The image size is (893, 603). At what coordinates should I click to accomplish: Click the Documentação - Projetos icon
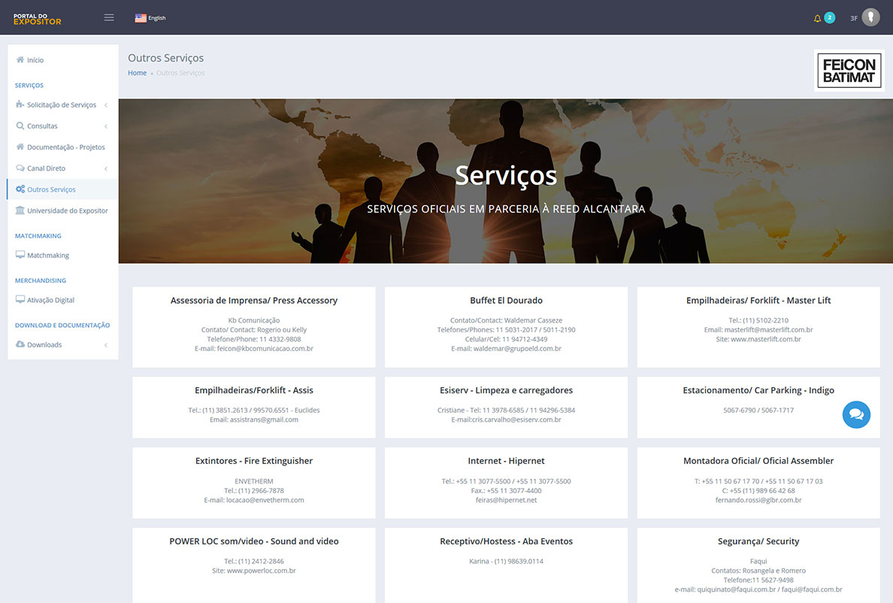click(x=20, y=147)
